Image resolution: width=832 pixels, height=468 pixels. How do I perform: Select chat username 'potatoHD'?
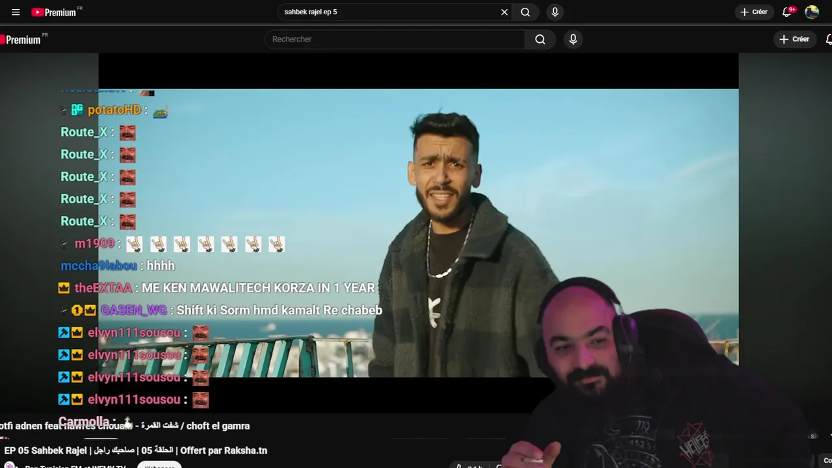[114, 110]
